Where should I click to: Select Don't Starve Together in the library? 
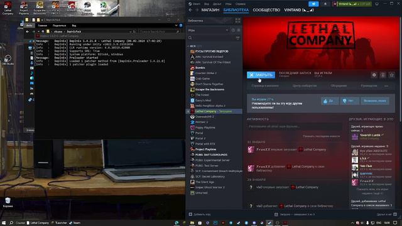(209, 84)
